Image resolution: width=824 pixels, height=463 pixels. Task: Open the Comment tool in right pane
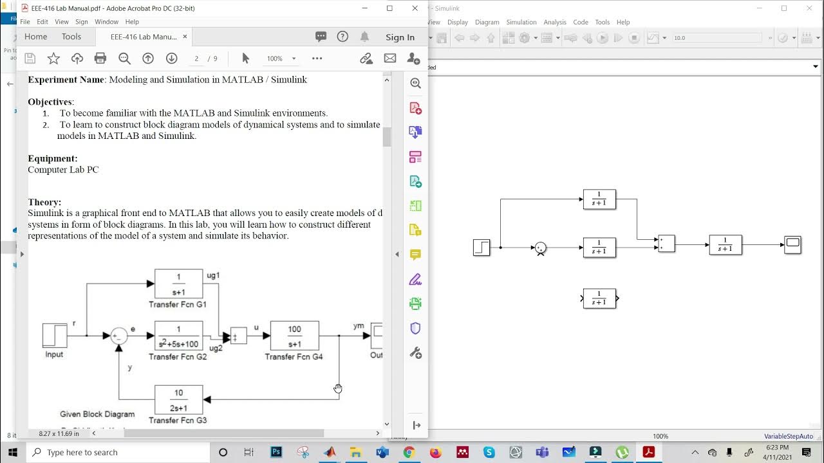click(x=415, y=255)
